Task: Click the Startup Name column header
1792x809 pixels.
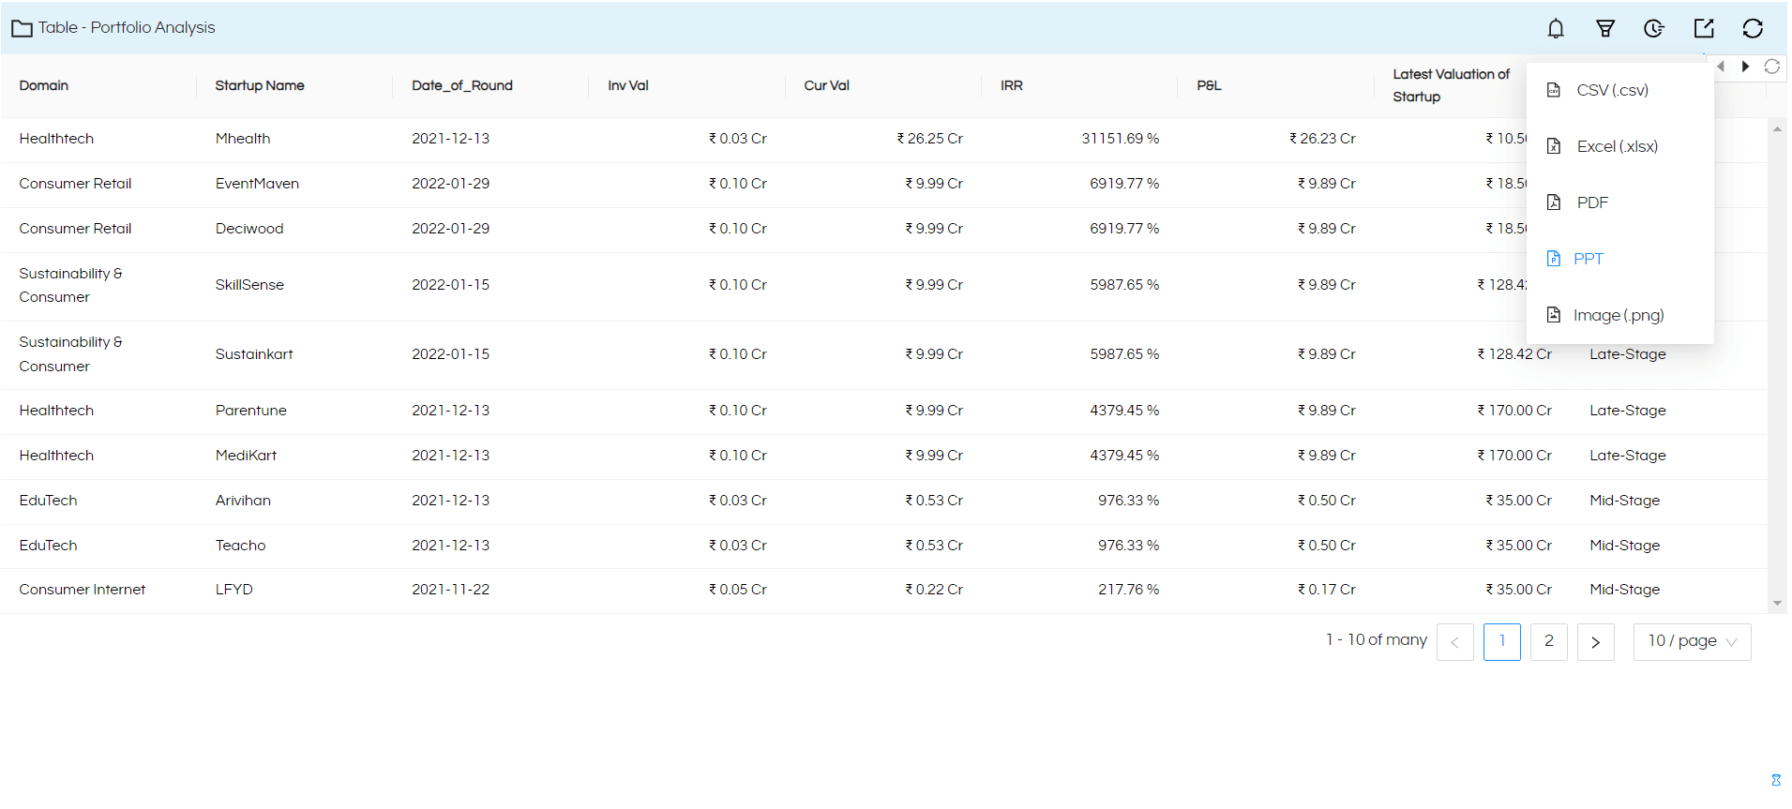Action: [260, 85]
